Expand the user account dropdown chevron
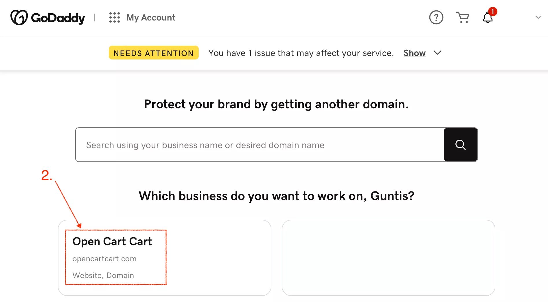The height and width of the screenshot is (302, 548). click(538, 17)
